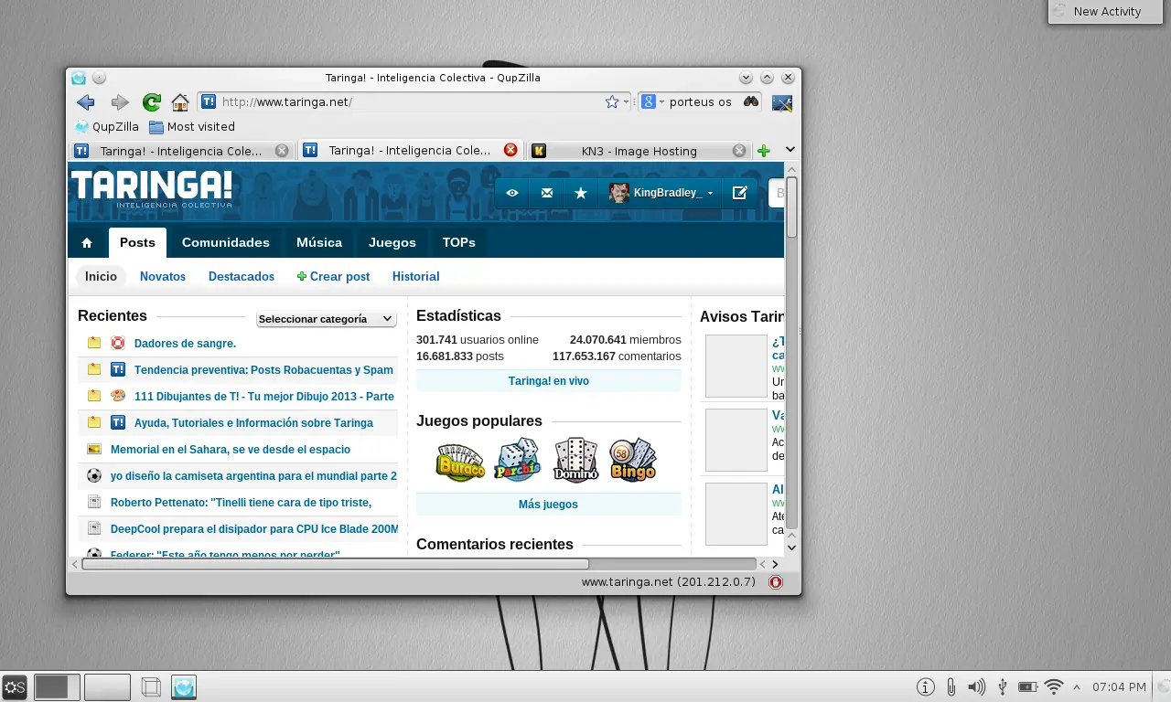1171x702 pixels.
Task: Open the post 'Dadores de sangre.'
Action: pyautogui.click(x=186, y=344)
